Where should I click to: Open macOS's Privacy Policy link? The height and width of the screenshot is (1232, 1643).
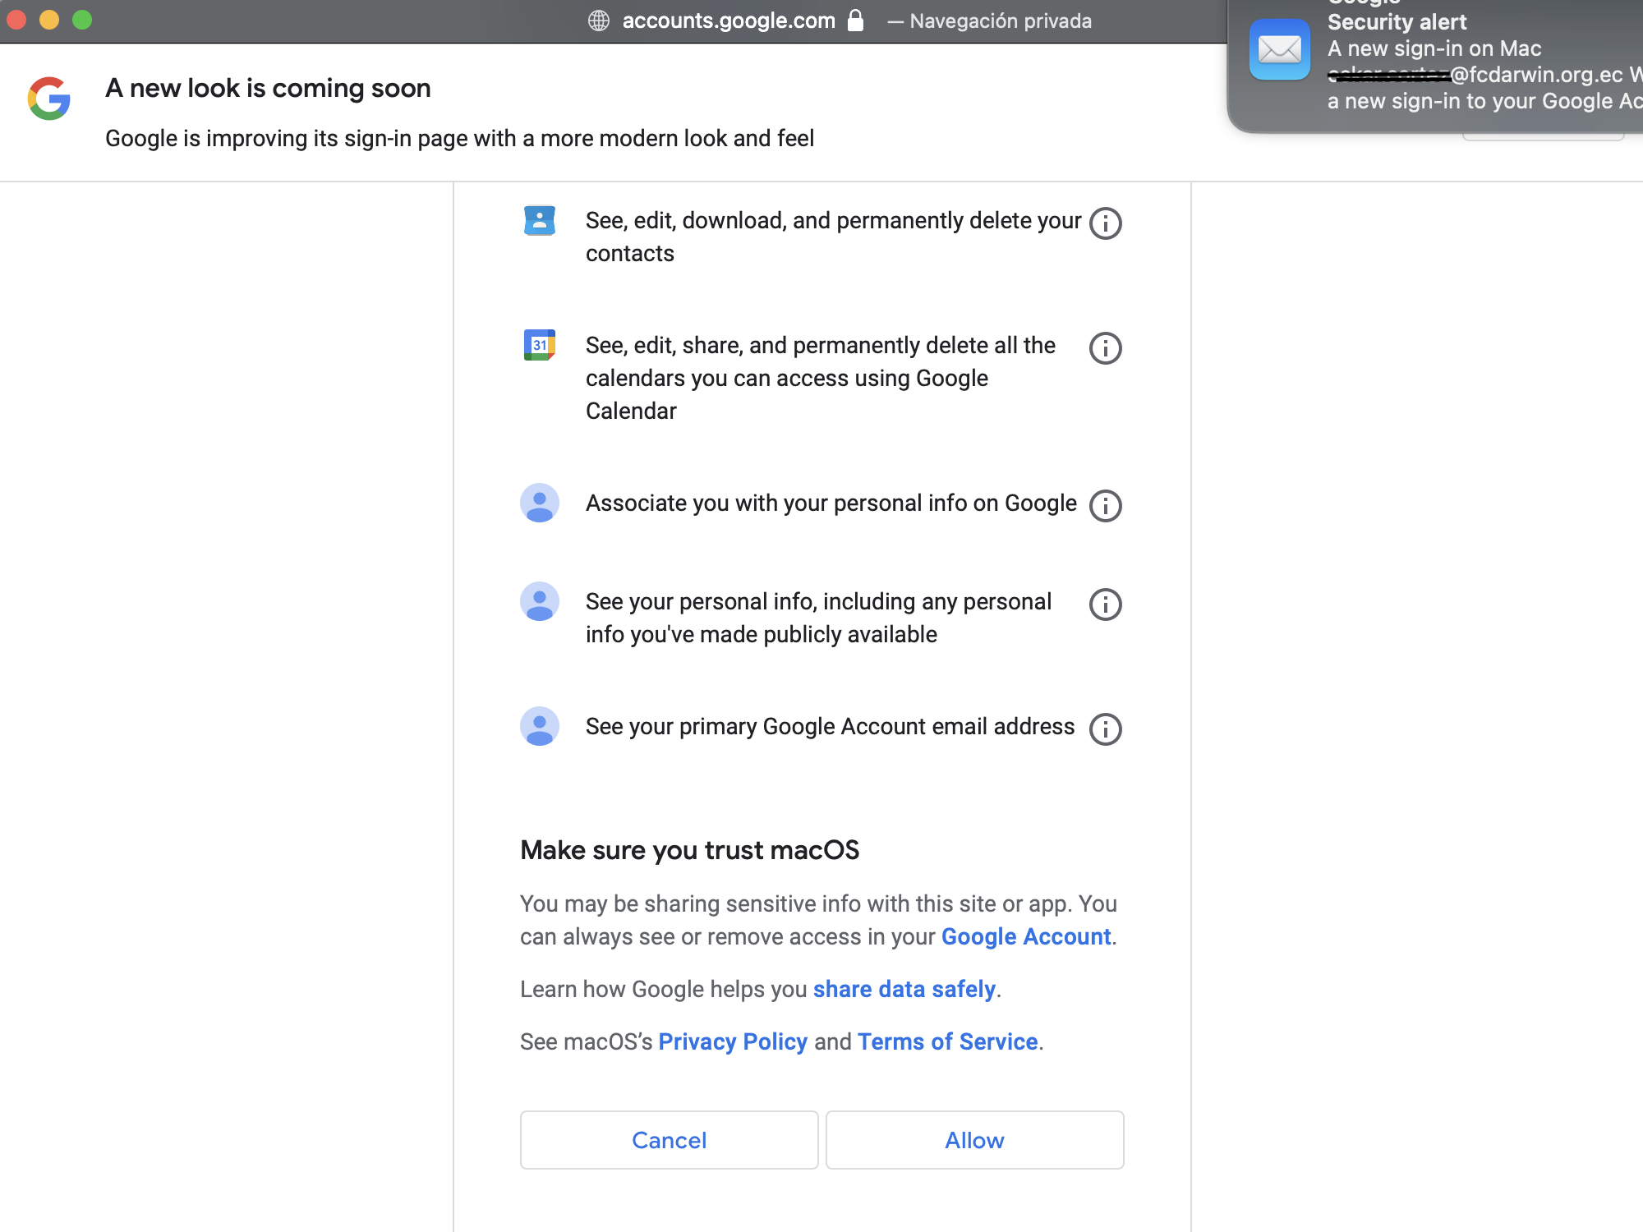tap(733, 1042)
